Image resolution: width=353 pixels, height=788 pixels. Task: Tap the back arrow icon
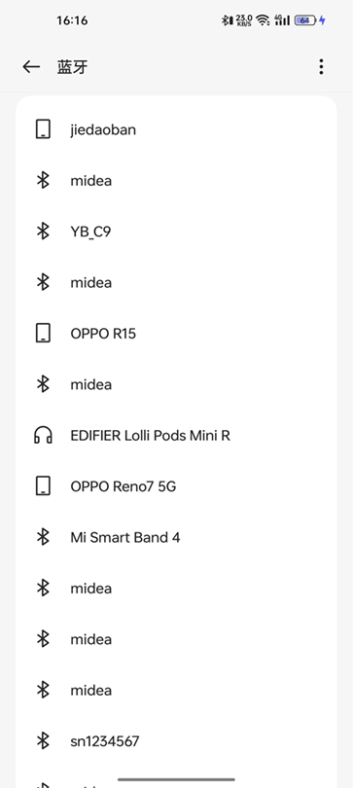pyautogui.click(x=31, y=67)
